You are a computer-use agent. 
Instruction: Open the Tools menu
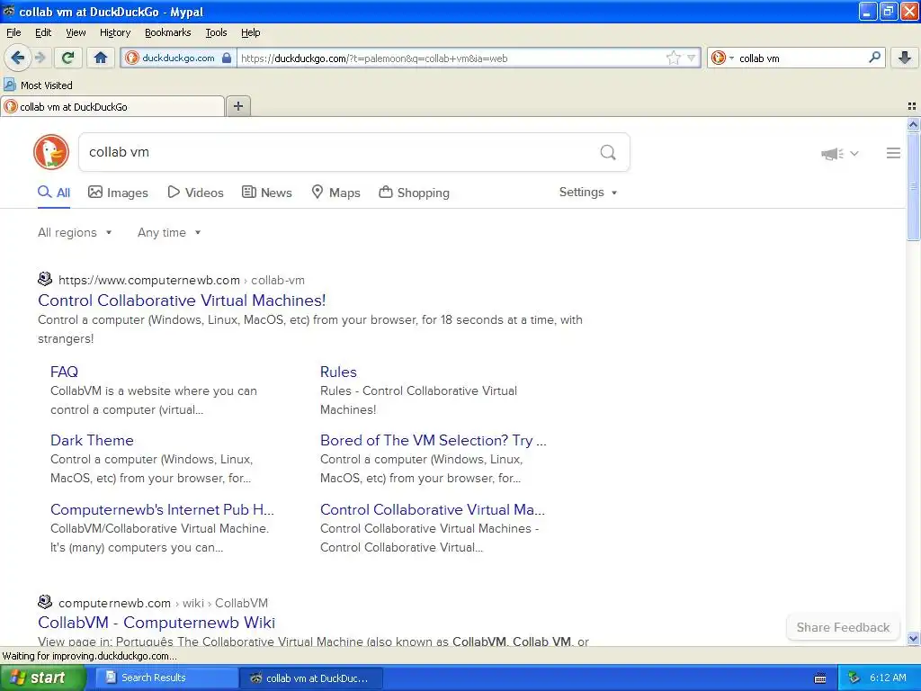tap(216, 32)
